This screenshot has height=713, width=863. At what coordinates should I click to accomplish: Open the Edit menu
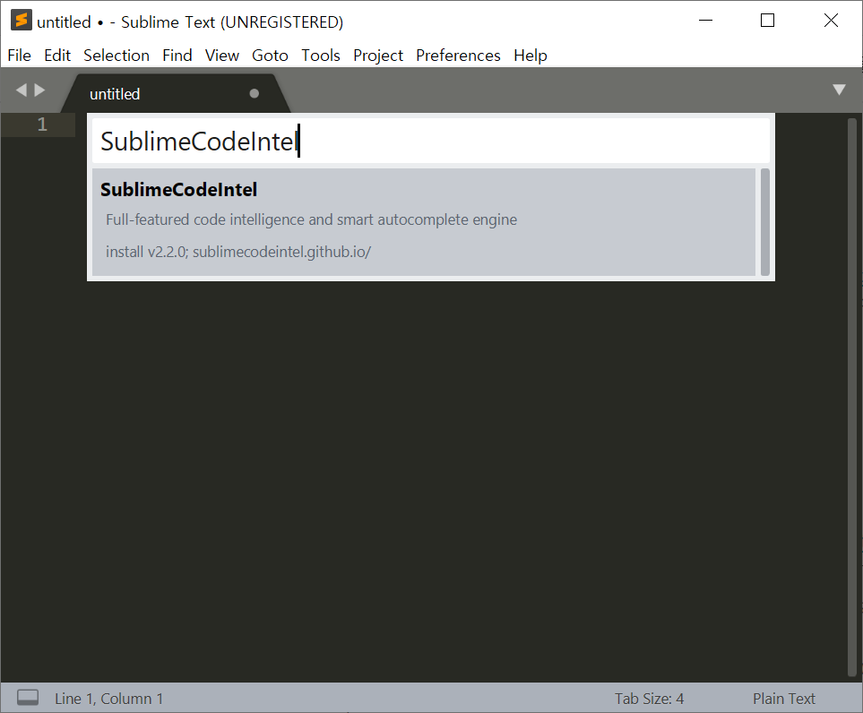click(x=57, y=56)
